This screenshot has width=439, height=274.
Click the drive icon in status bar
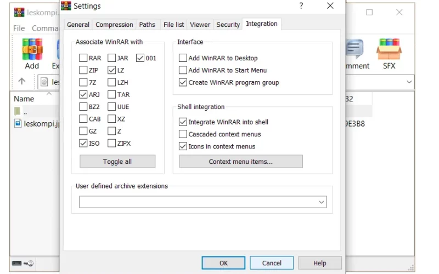[16, 264]
